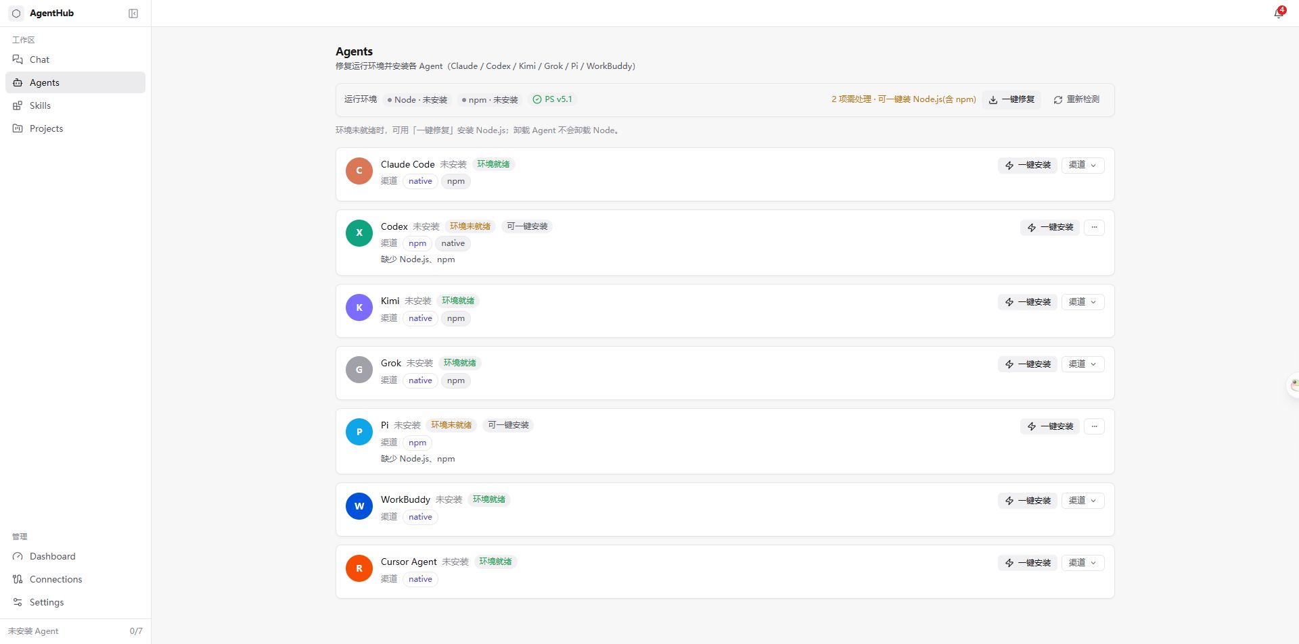The height and width of the screenshot is (644, 1299).
Task: Collapse the sidebar with the panel toggle icon
Action: [x=133, y=14]
